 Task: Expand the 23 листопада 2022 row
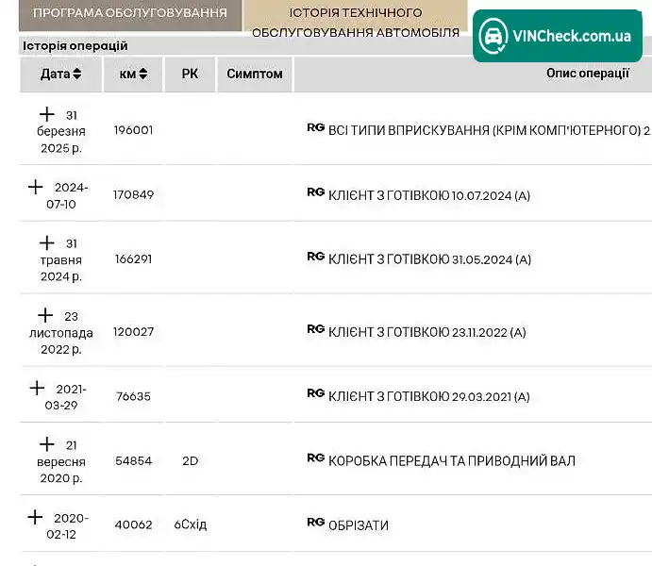tap(45, 315)
